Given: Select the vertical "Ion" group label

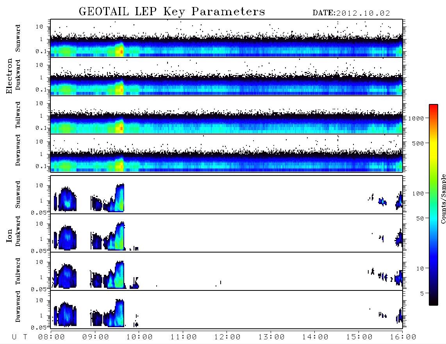Looking at the screenshot, I should [9, 236].
